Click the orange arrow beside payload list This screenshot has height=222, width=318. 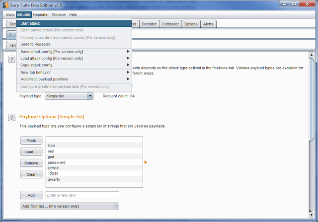[146, 162]
